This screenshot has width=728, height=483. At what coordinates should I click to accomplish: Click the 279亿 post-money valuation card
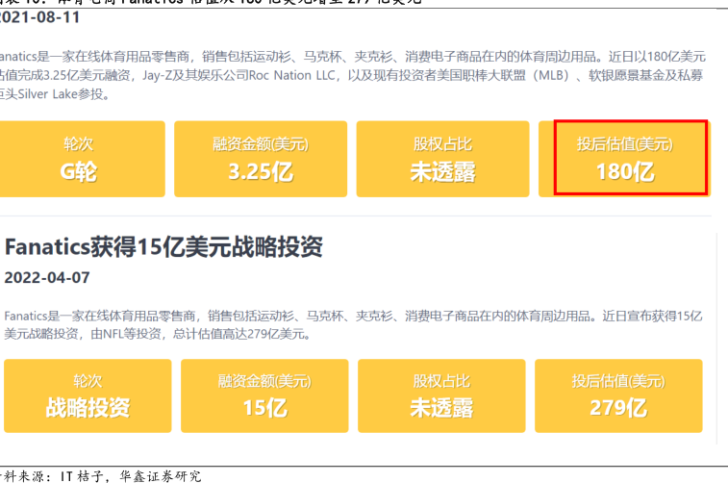[x=618, y=395]
